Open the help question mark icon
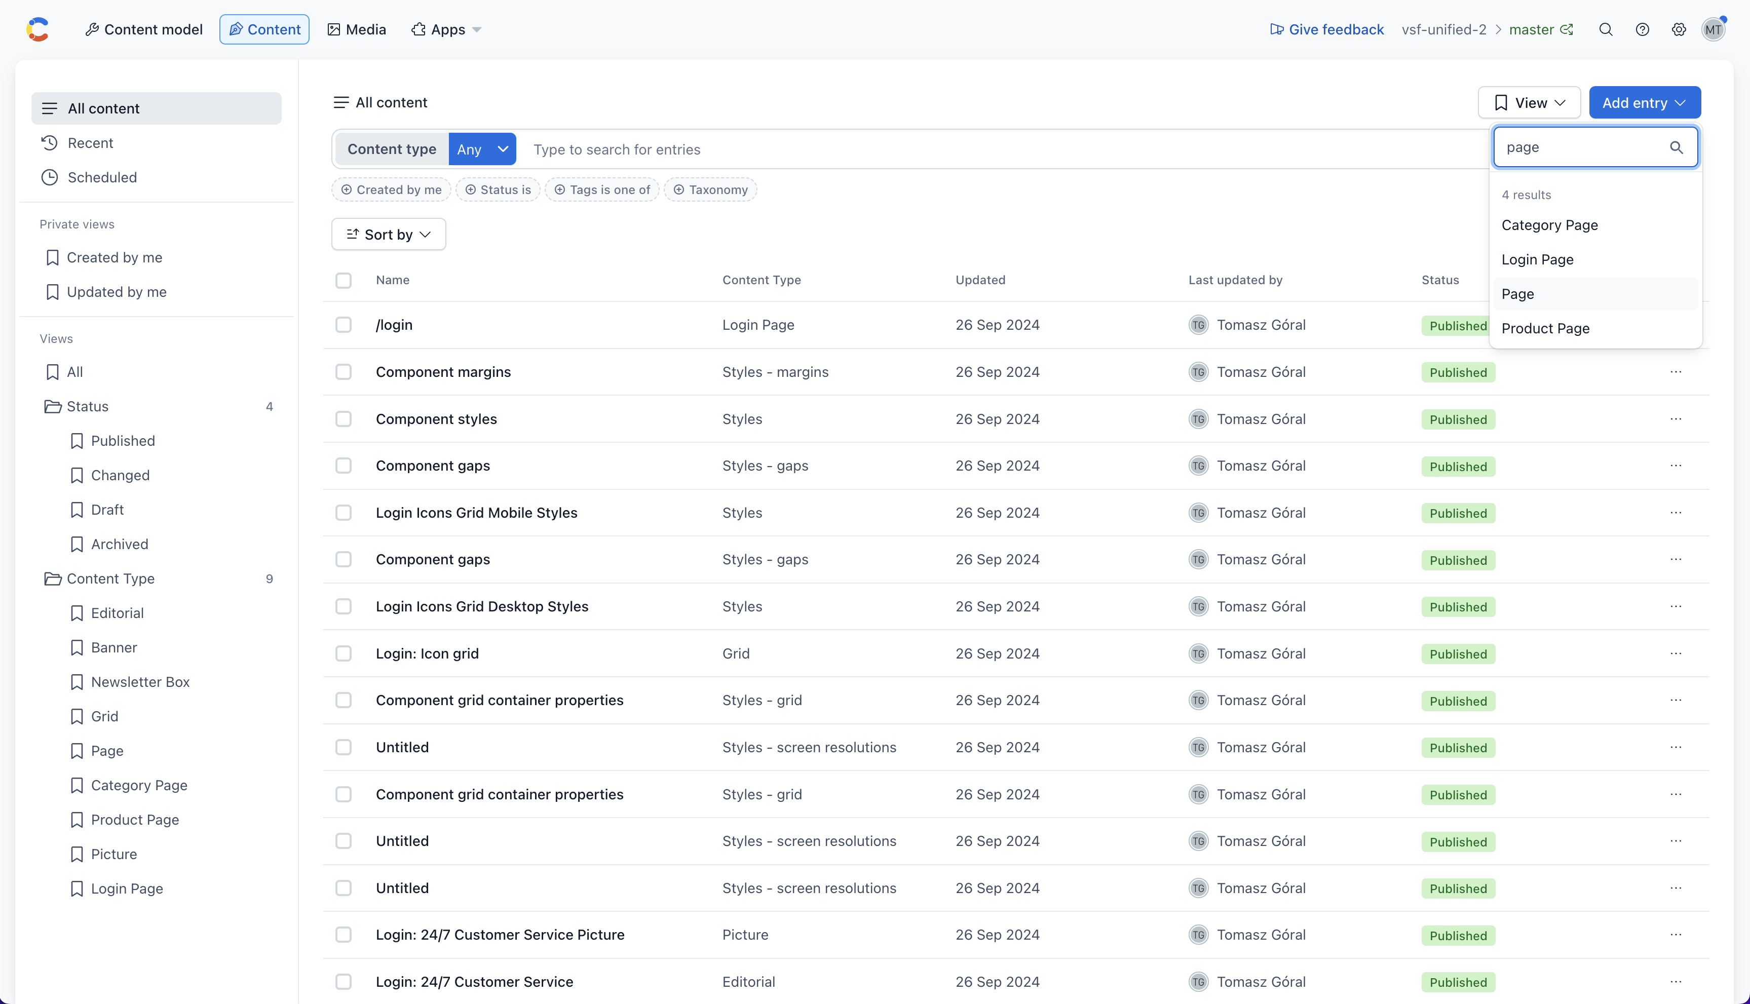This screenshot has width=1750, height=1004. click(1643, 30)
